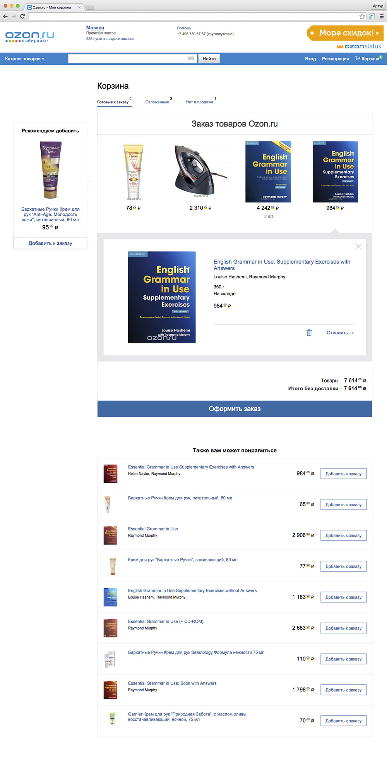387x767 pixels.
Task: Add the 984 ₽ Essential Grammar Supplementary Exercises to order
Action: pyautogui.click(x=344, y=474)
